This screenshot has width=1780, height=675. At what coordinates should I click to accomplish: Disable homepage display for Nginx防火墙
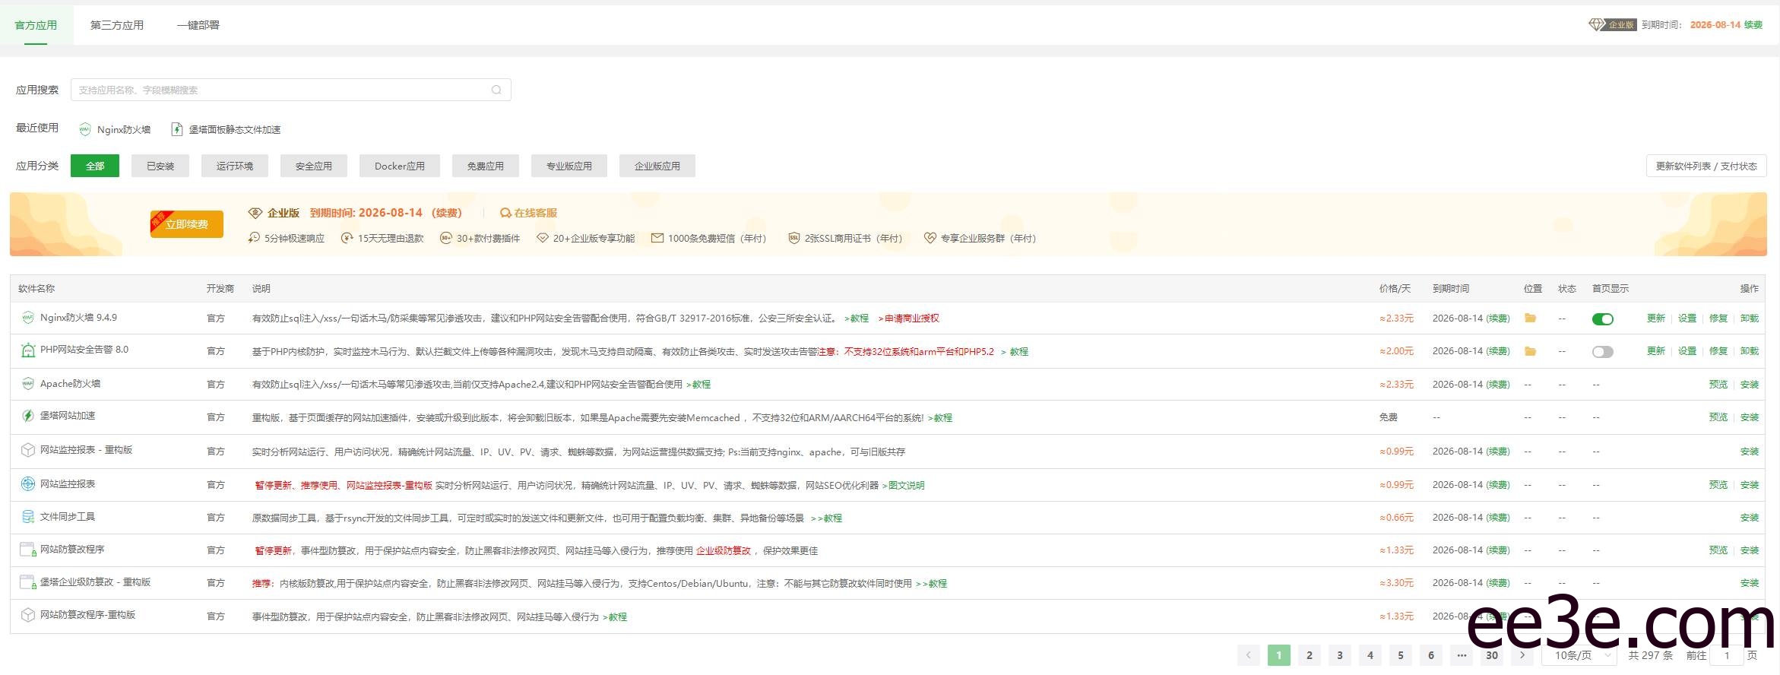point(1603,319)
